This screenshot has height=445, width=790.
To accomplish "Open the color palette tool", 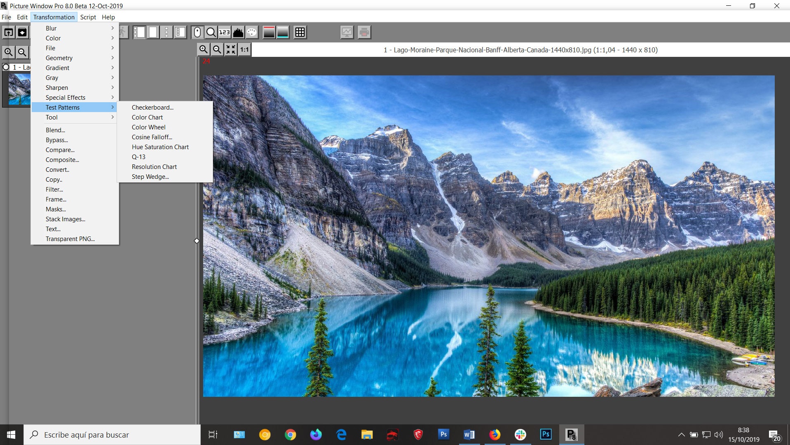I will coord(252,32).
